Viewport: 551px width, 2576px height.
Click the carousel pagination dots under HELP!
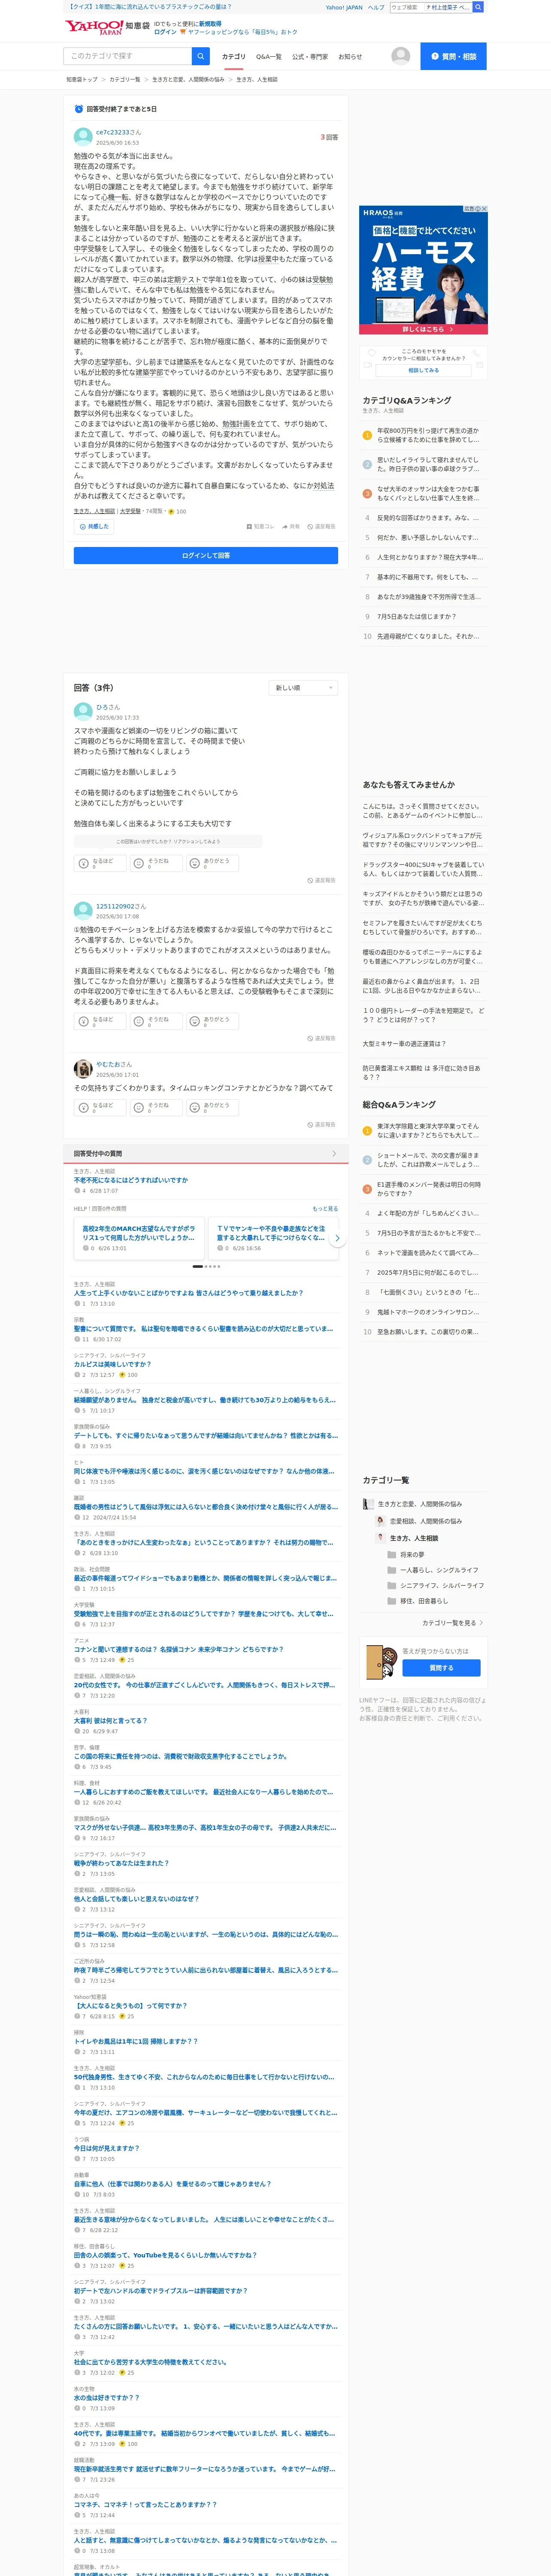pyautogui.click(x=206, y=1266)
